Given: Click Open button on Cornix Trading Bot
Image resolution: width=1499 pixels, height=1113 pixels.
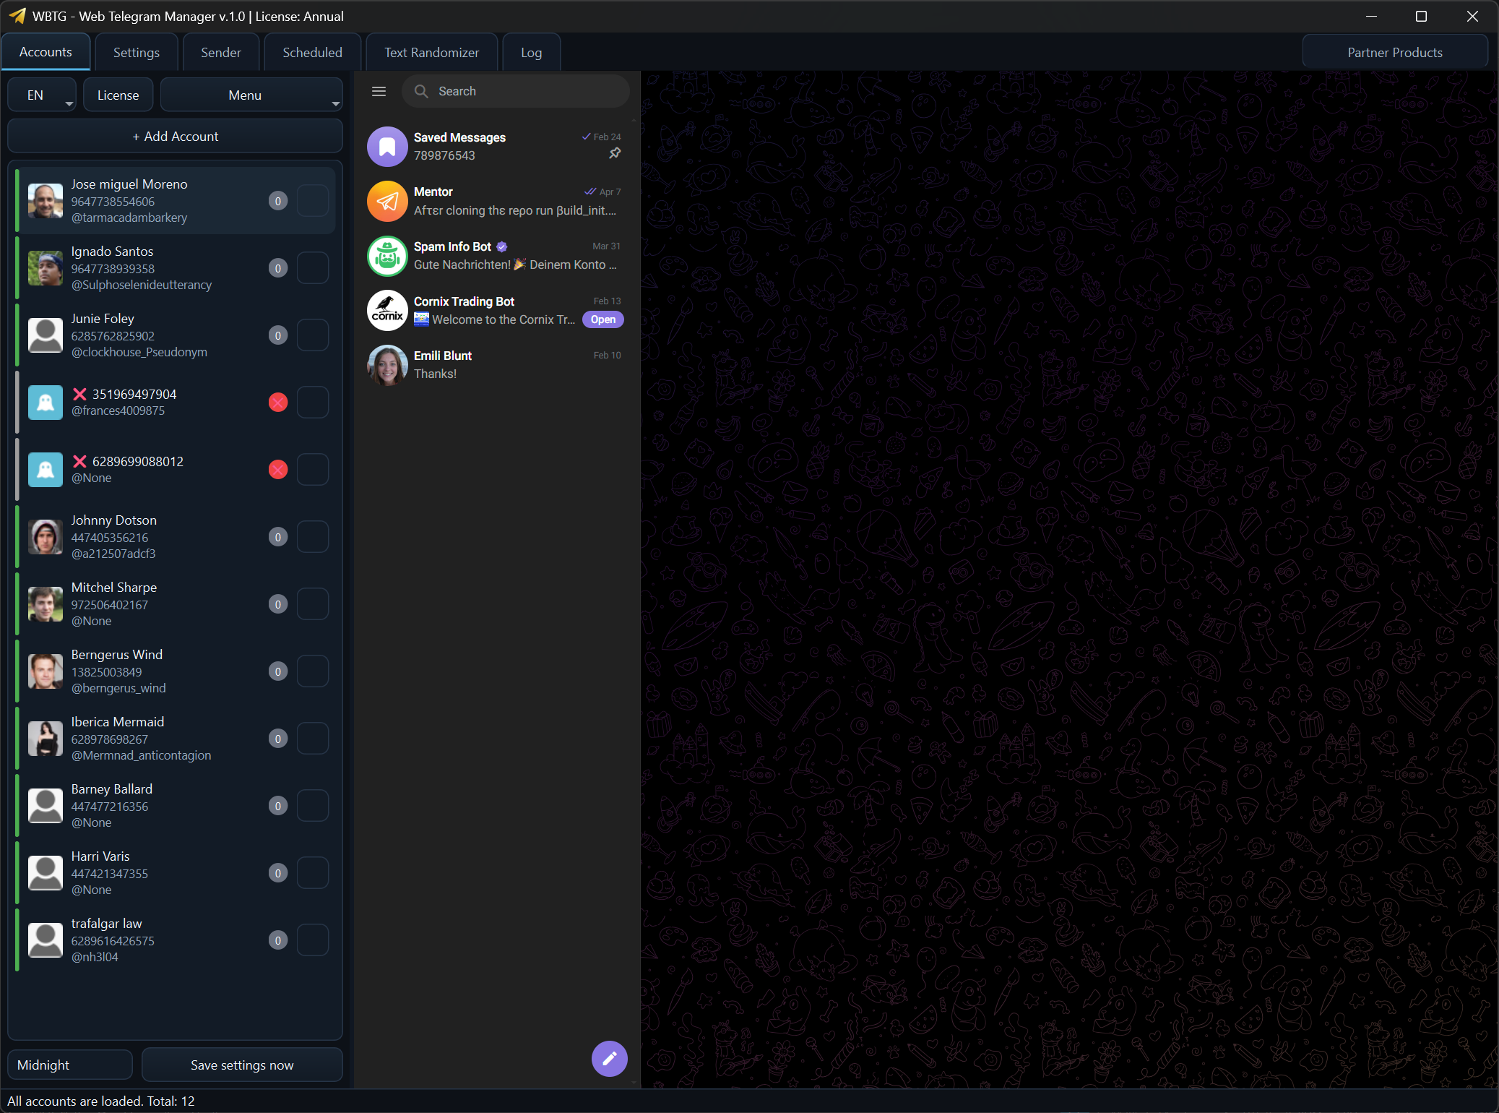Looking at the screenshot, I should [x=603, y=319].
